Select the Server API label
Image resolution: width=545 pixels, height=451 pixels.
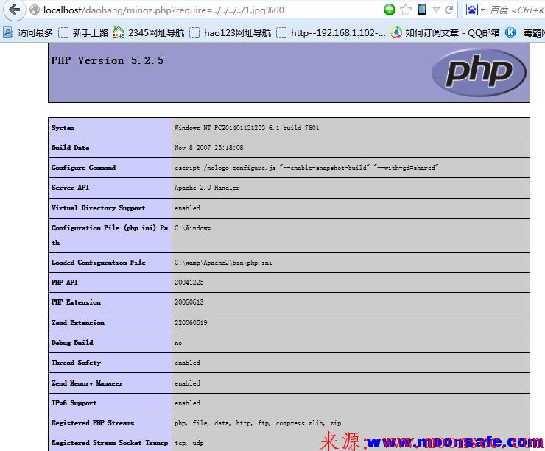(70, 187)
